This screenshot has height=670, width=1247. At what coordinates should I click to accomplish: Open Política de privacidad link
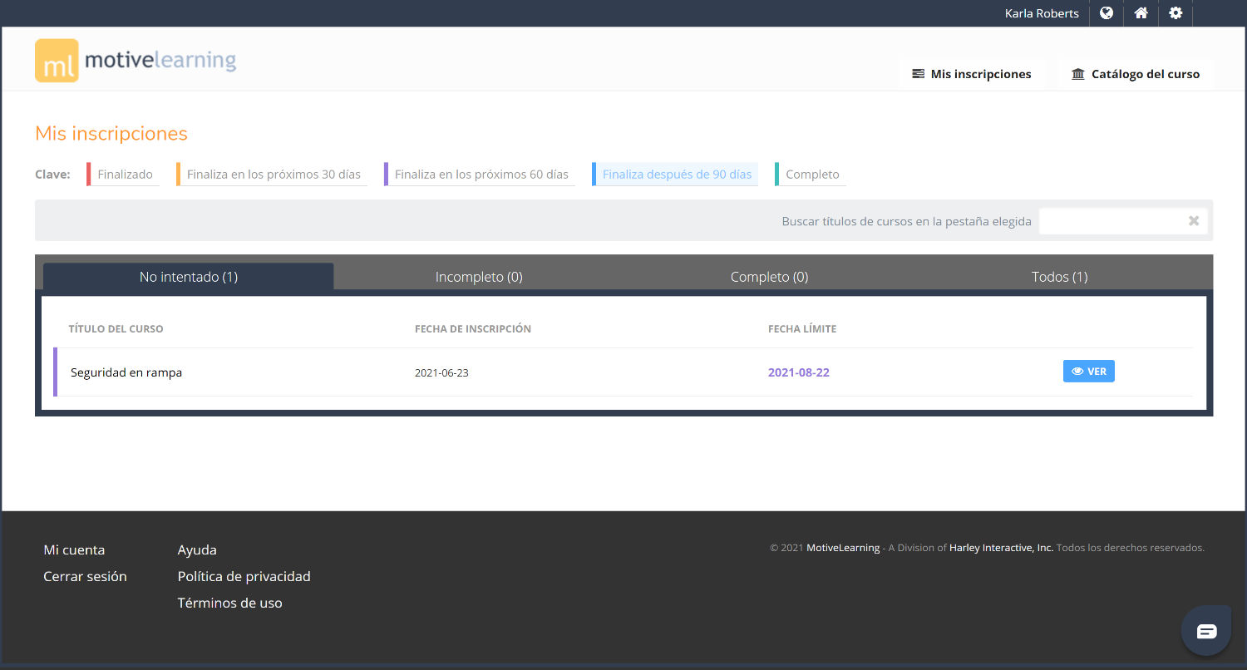pyautogui.click(x=244, y=576)
